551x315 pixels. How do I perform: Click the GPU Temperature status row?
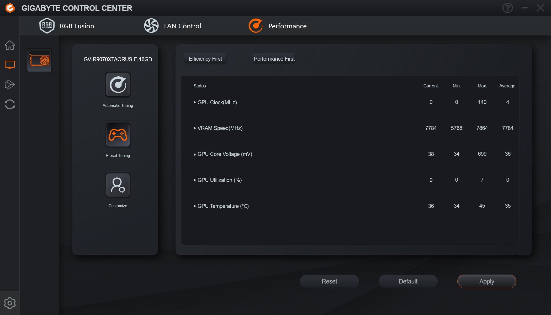(223, 206)
